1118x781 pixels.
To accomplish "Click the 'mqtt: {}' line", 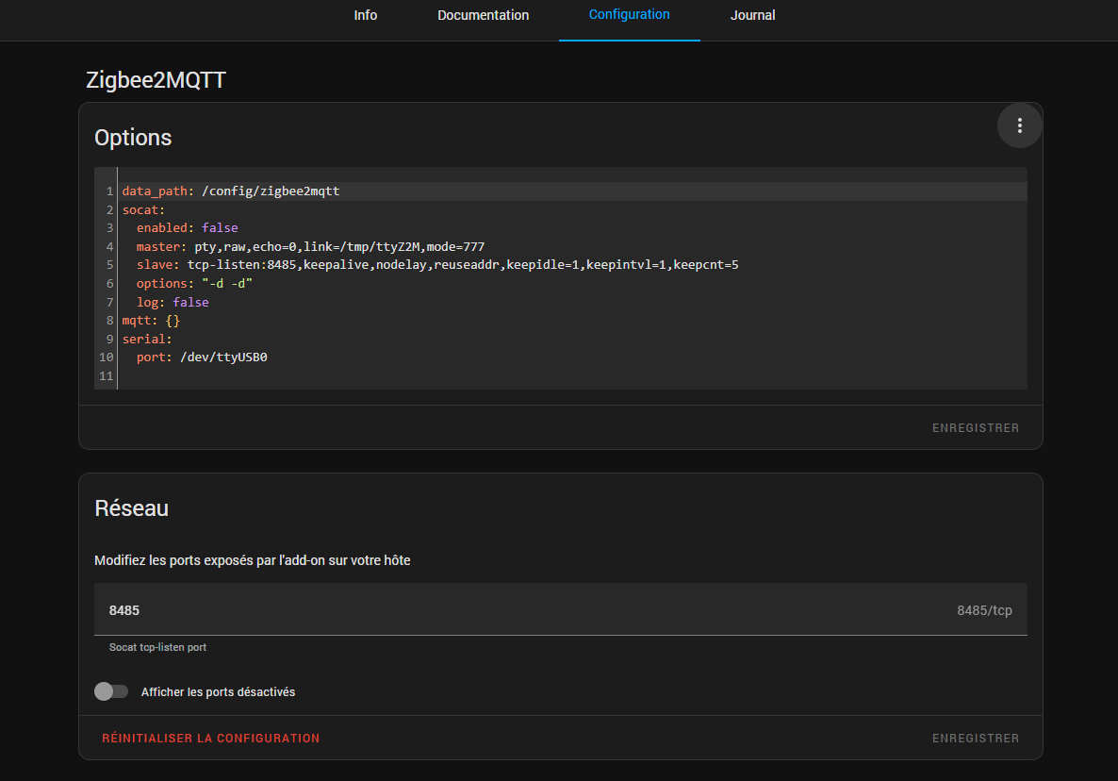I will (x=151, y=321).
